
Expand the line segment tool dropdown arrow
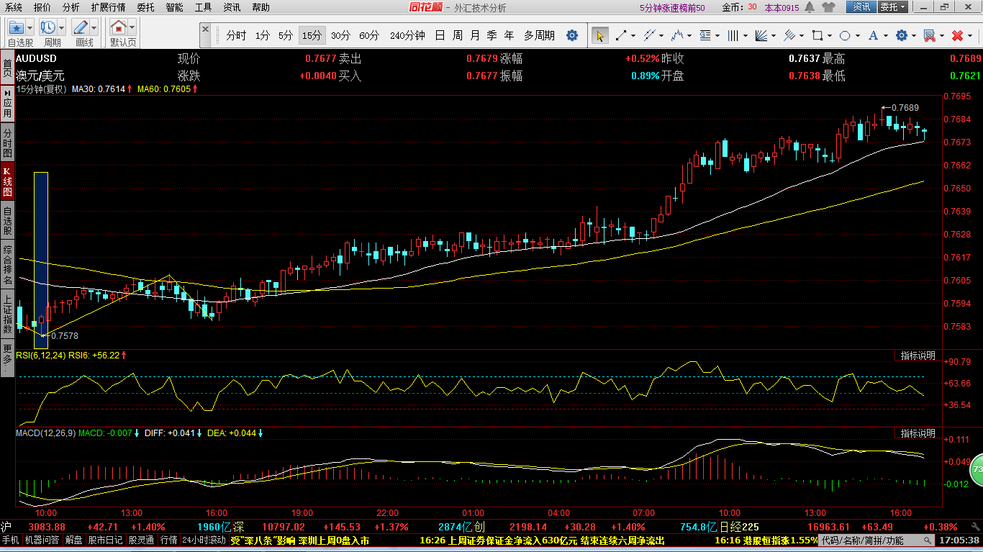coord(633,35)
